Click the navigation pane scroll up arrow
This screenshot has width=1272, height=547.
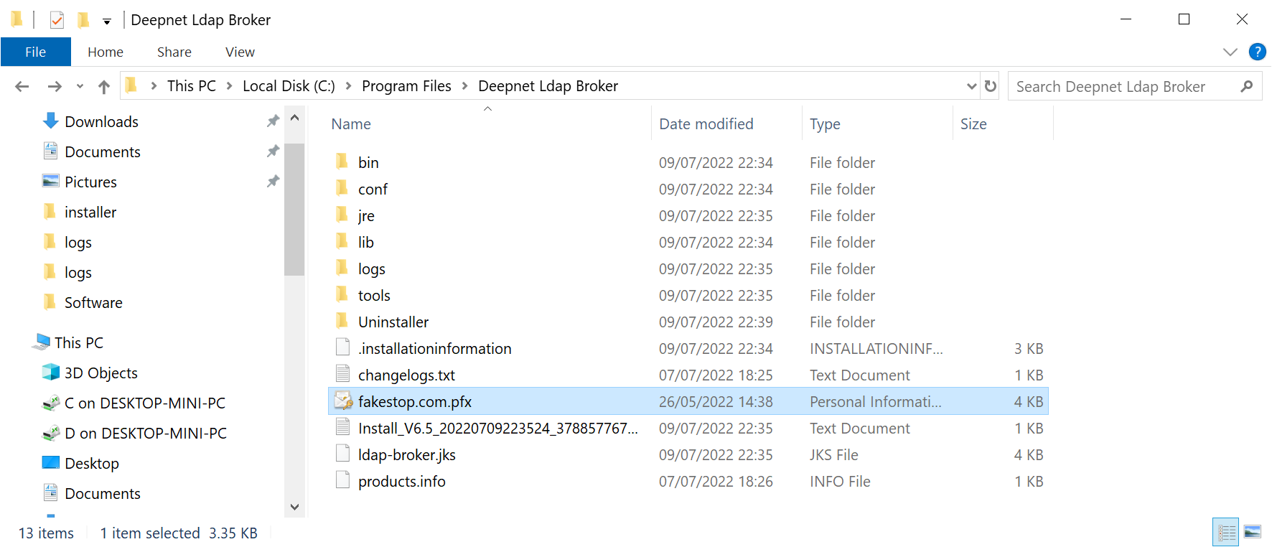tap(294, 117)
